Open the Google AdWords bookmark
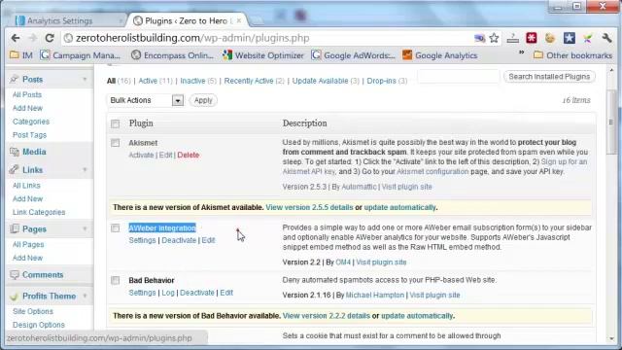The height and width of the screenshot is (350, 622). (x=354, y=55)
